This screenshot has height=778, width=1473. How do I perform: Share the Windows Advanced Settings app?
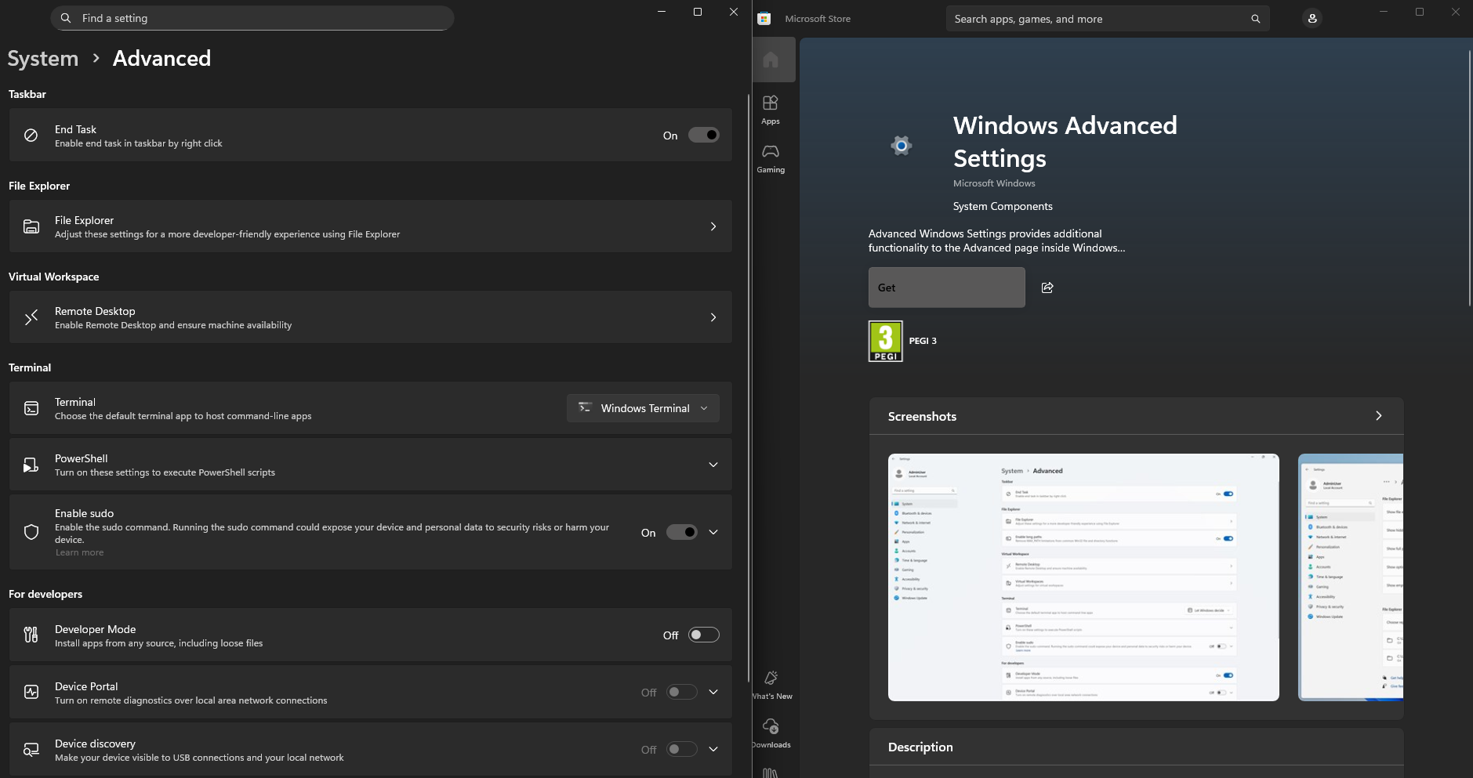(1047, 288)
